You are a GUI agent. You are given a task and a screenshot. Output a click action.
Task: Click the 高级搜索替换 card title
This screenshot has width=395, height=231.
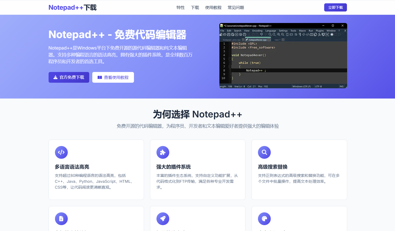pos(273,167)
